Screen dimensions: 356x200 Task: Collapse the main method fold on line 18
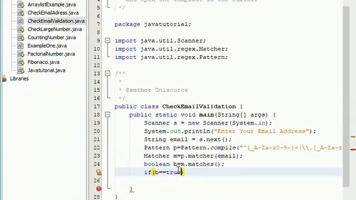click(107, 114)
